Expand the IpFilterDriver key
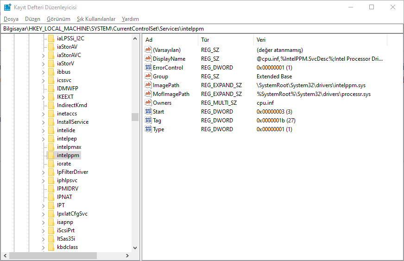Image resolution: width=404 pixels, height=261 pixels. point(43,172)
